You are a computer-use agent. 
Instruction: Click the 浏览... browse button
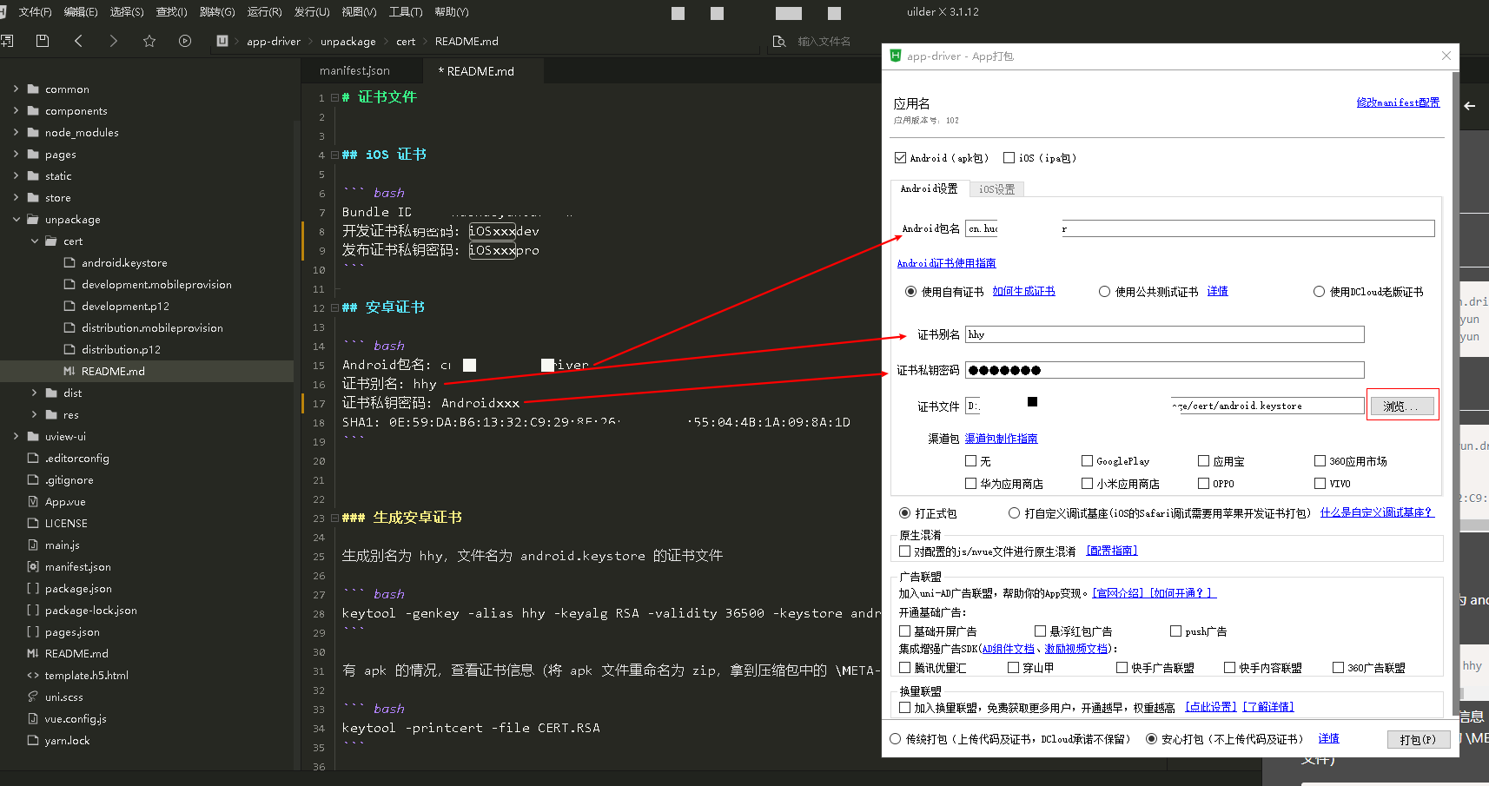[1400, 406]
